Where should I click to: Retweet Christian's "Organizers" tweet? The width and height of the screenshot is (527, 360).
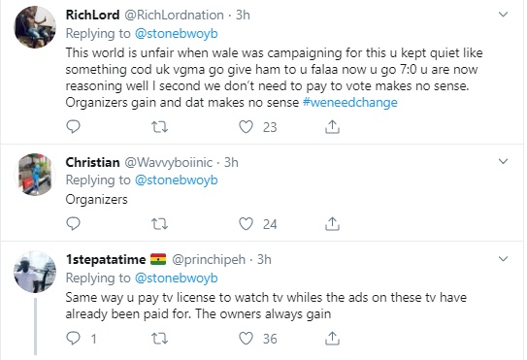coord(159,224)
